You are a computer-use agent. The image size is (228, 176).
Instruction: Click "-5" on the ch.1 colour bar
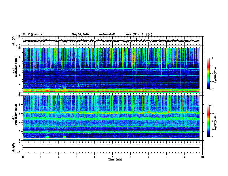[212, 74]
